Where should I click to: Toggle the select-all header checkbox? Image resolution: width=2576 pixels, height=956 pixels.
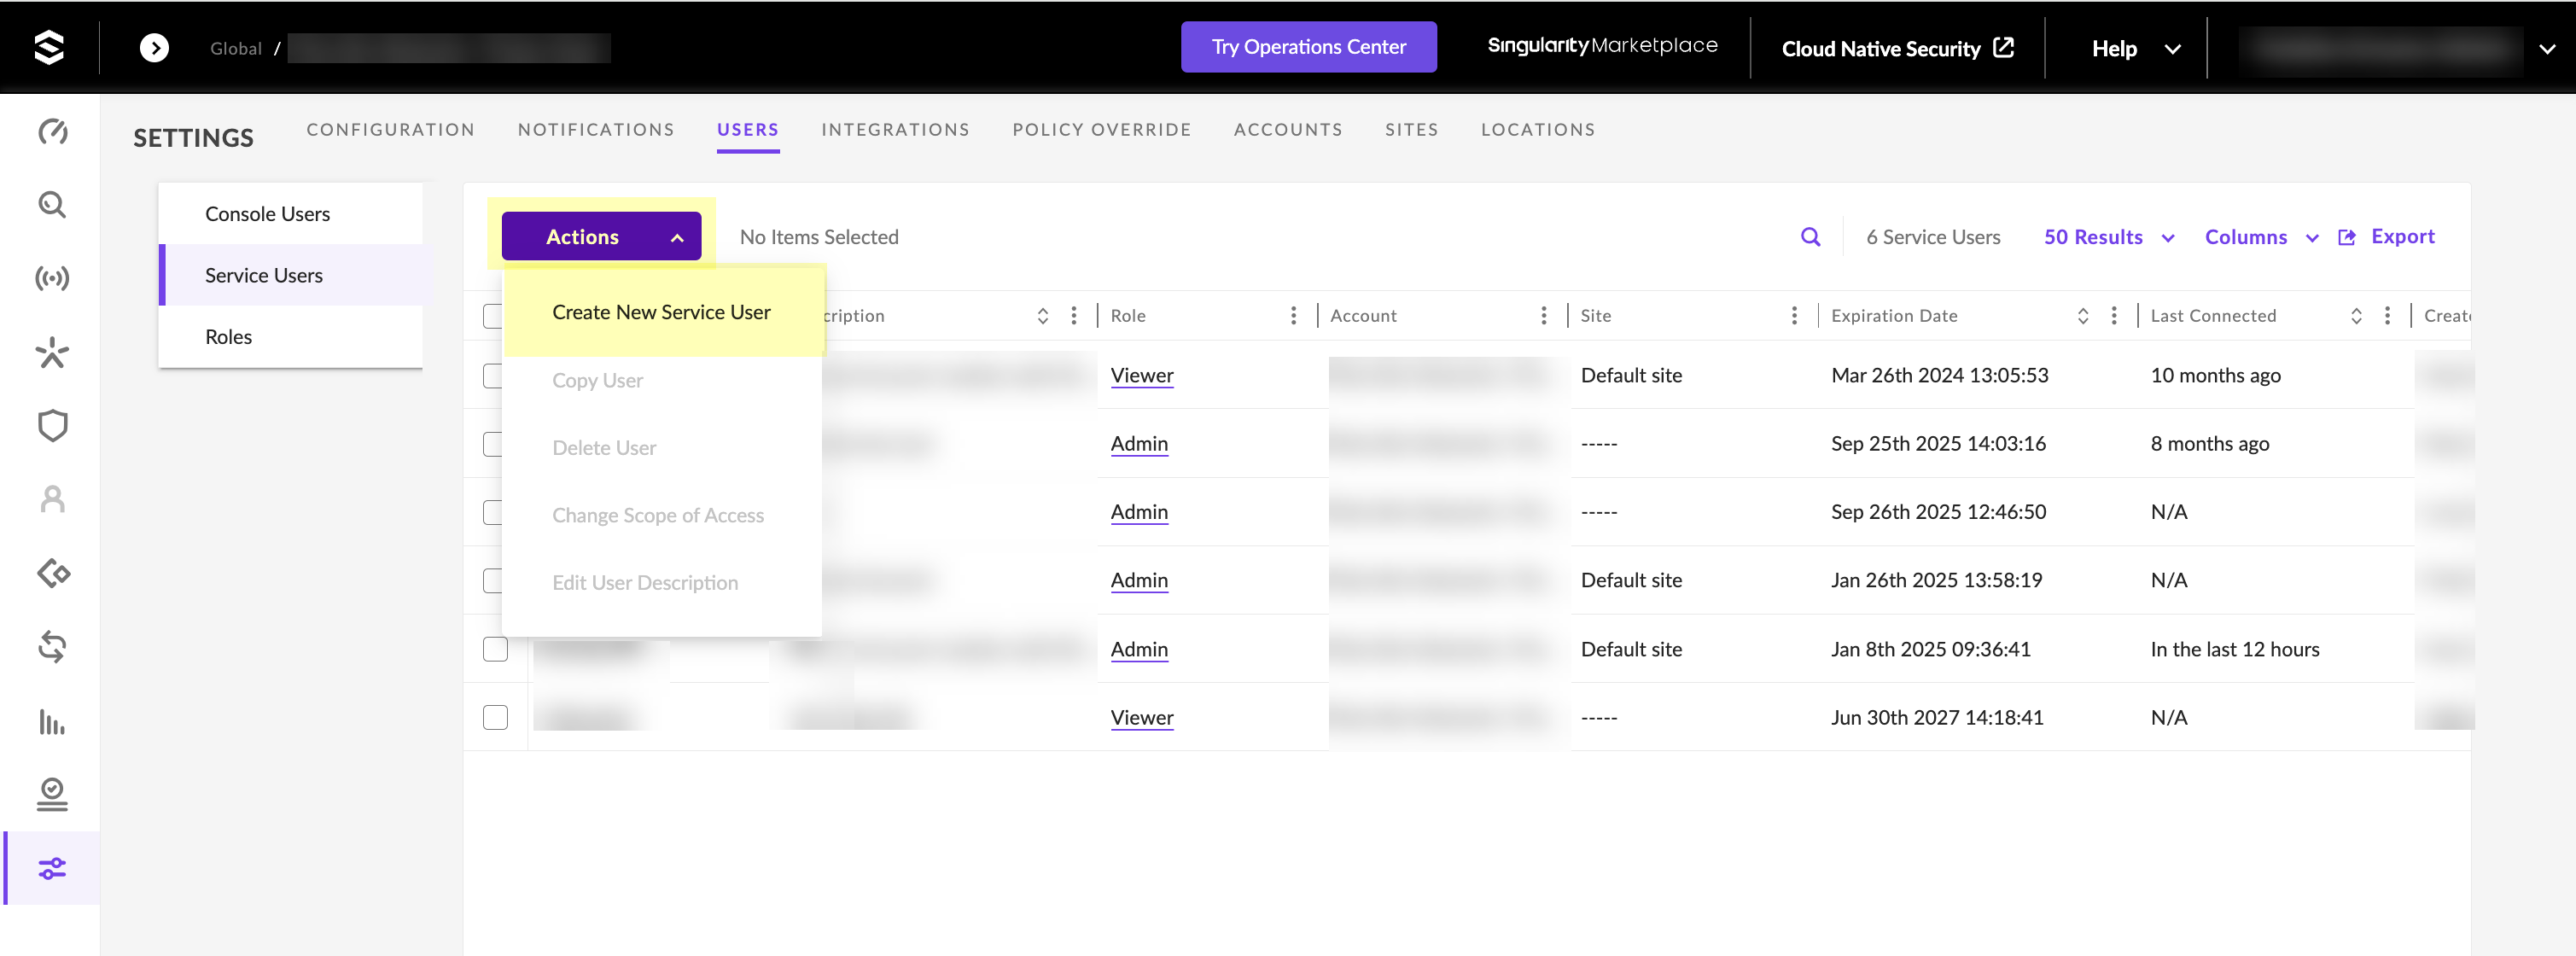tap(491, 316)
